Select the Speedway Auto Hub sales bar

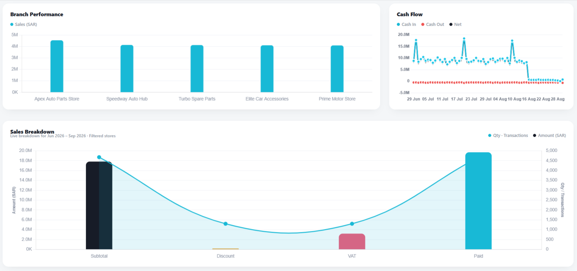click(127, 68)
